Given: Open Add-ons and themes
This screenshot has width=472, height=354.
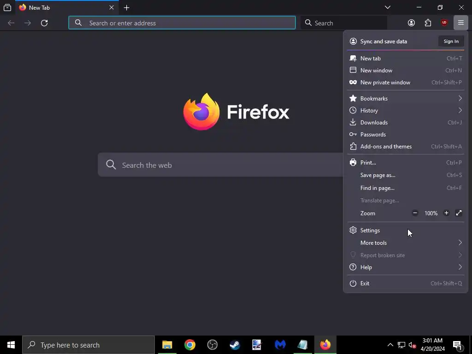Looking at the screenshot, I should (406, 147).
